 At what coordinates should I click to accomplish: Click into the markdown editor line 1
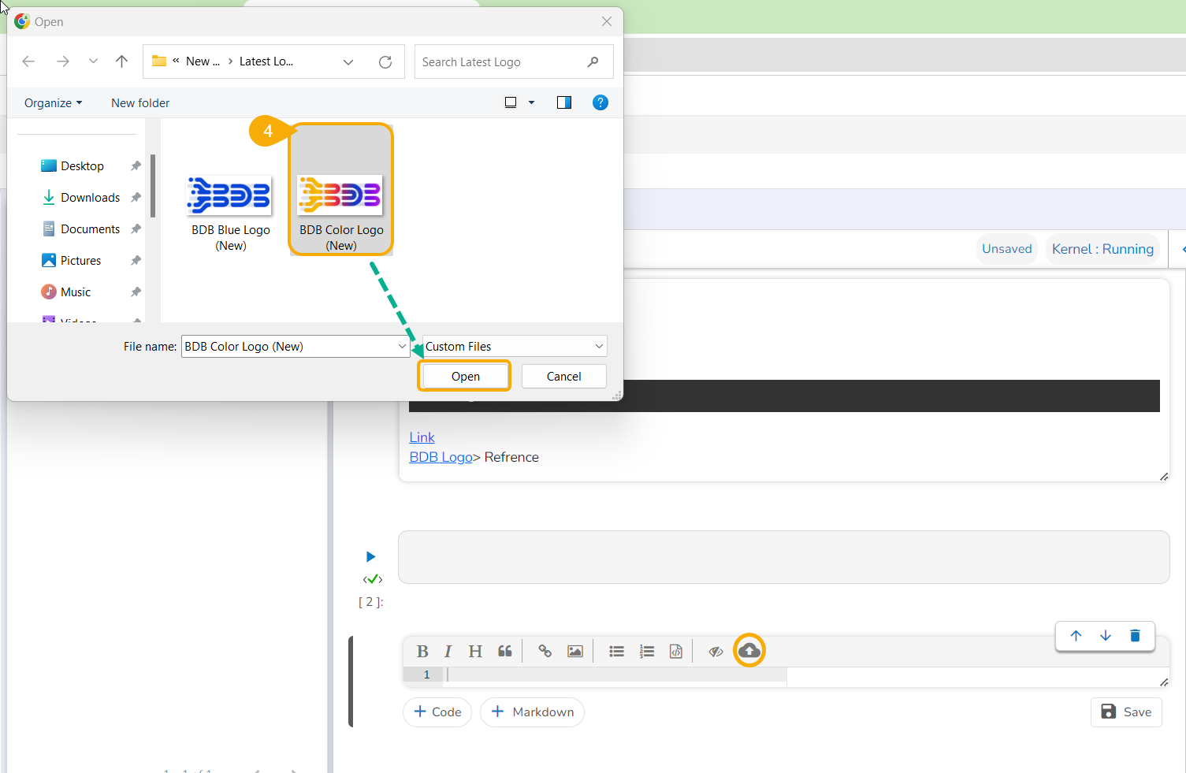click(x=616, y=675)
